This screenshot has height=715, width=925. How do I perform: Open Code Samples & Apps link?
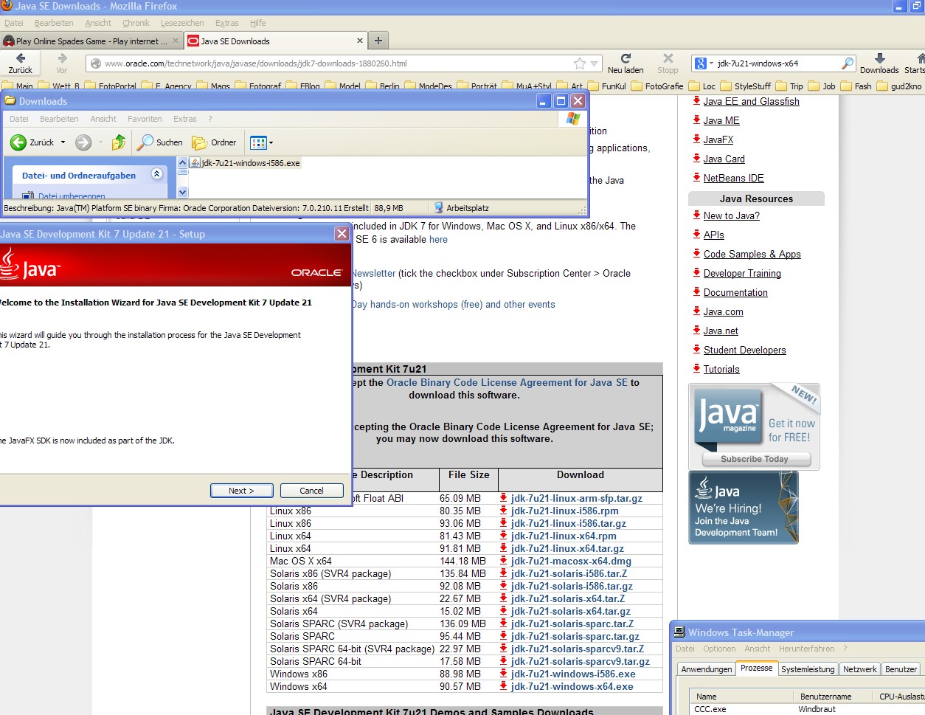[x=752, y=254]
